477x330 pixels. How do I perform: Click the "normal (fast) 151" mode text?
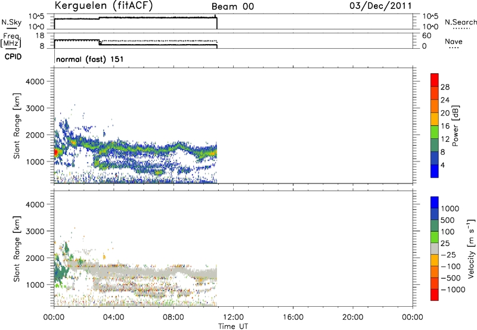pyautogui.click(x=90, y=59)
